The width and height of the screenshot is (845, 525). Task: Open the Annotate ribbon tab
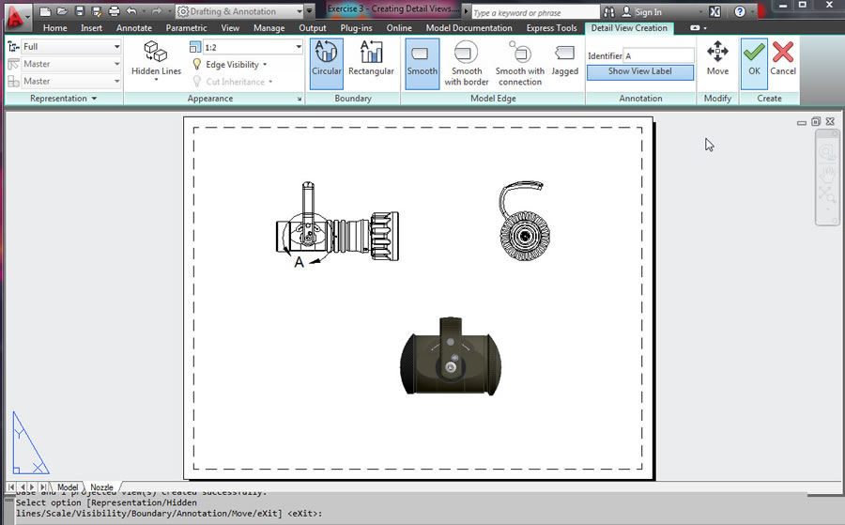click(x=134, y=28)
